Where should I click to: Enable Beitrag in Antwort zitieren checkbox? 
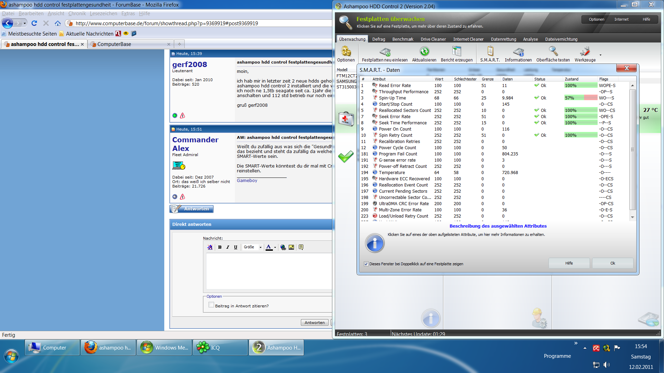tap(211, 305)
